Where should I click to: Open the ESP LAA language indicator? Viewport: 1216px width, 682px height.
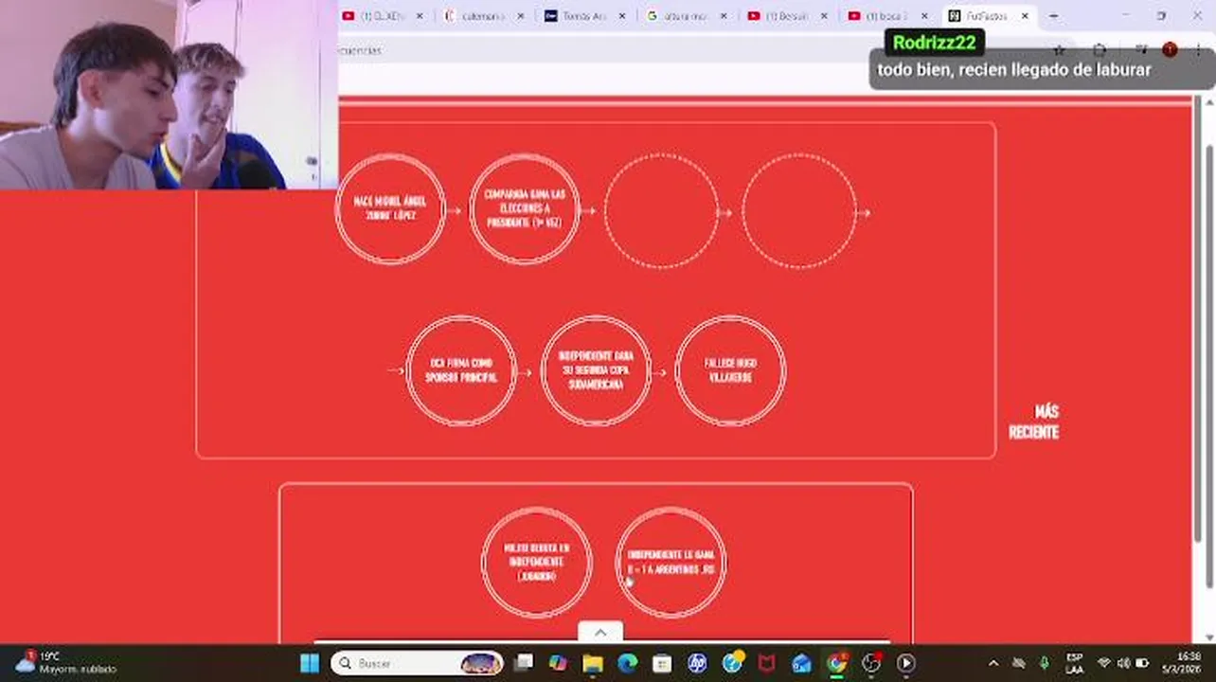pos(1074,663)
